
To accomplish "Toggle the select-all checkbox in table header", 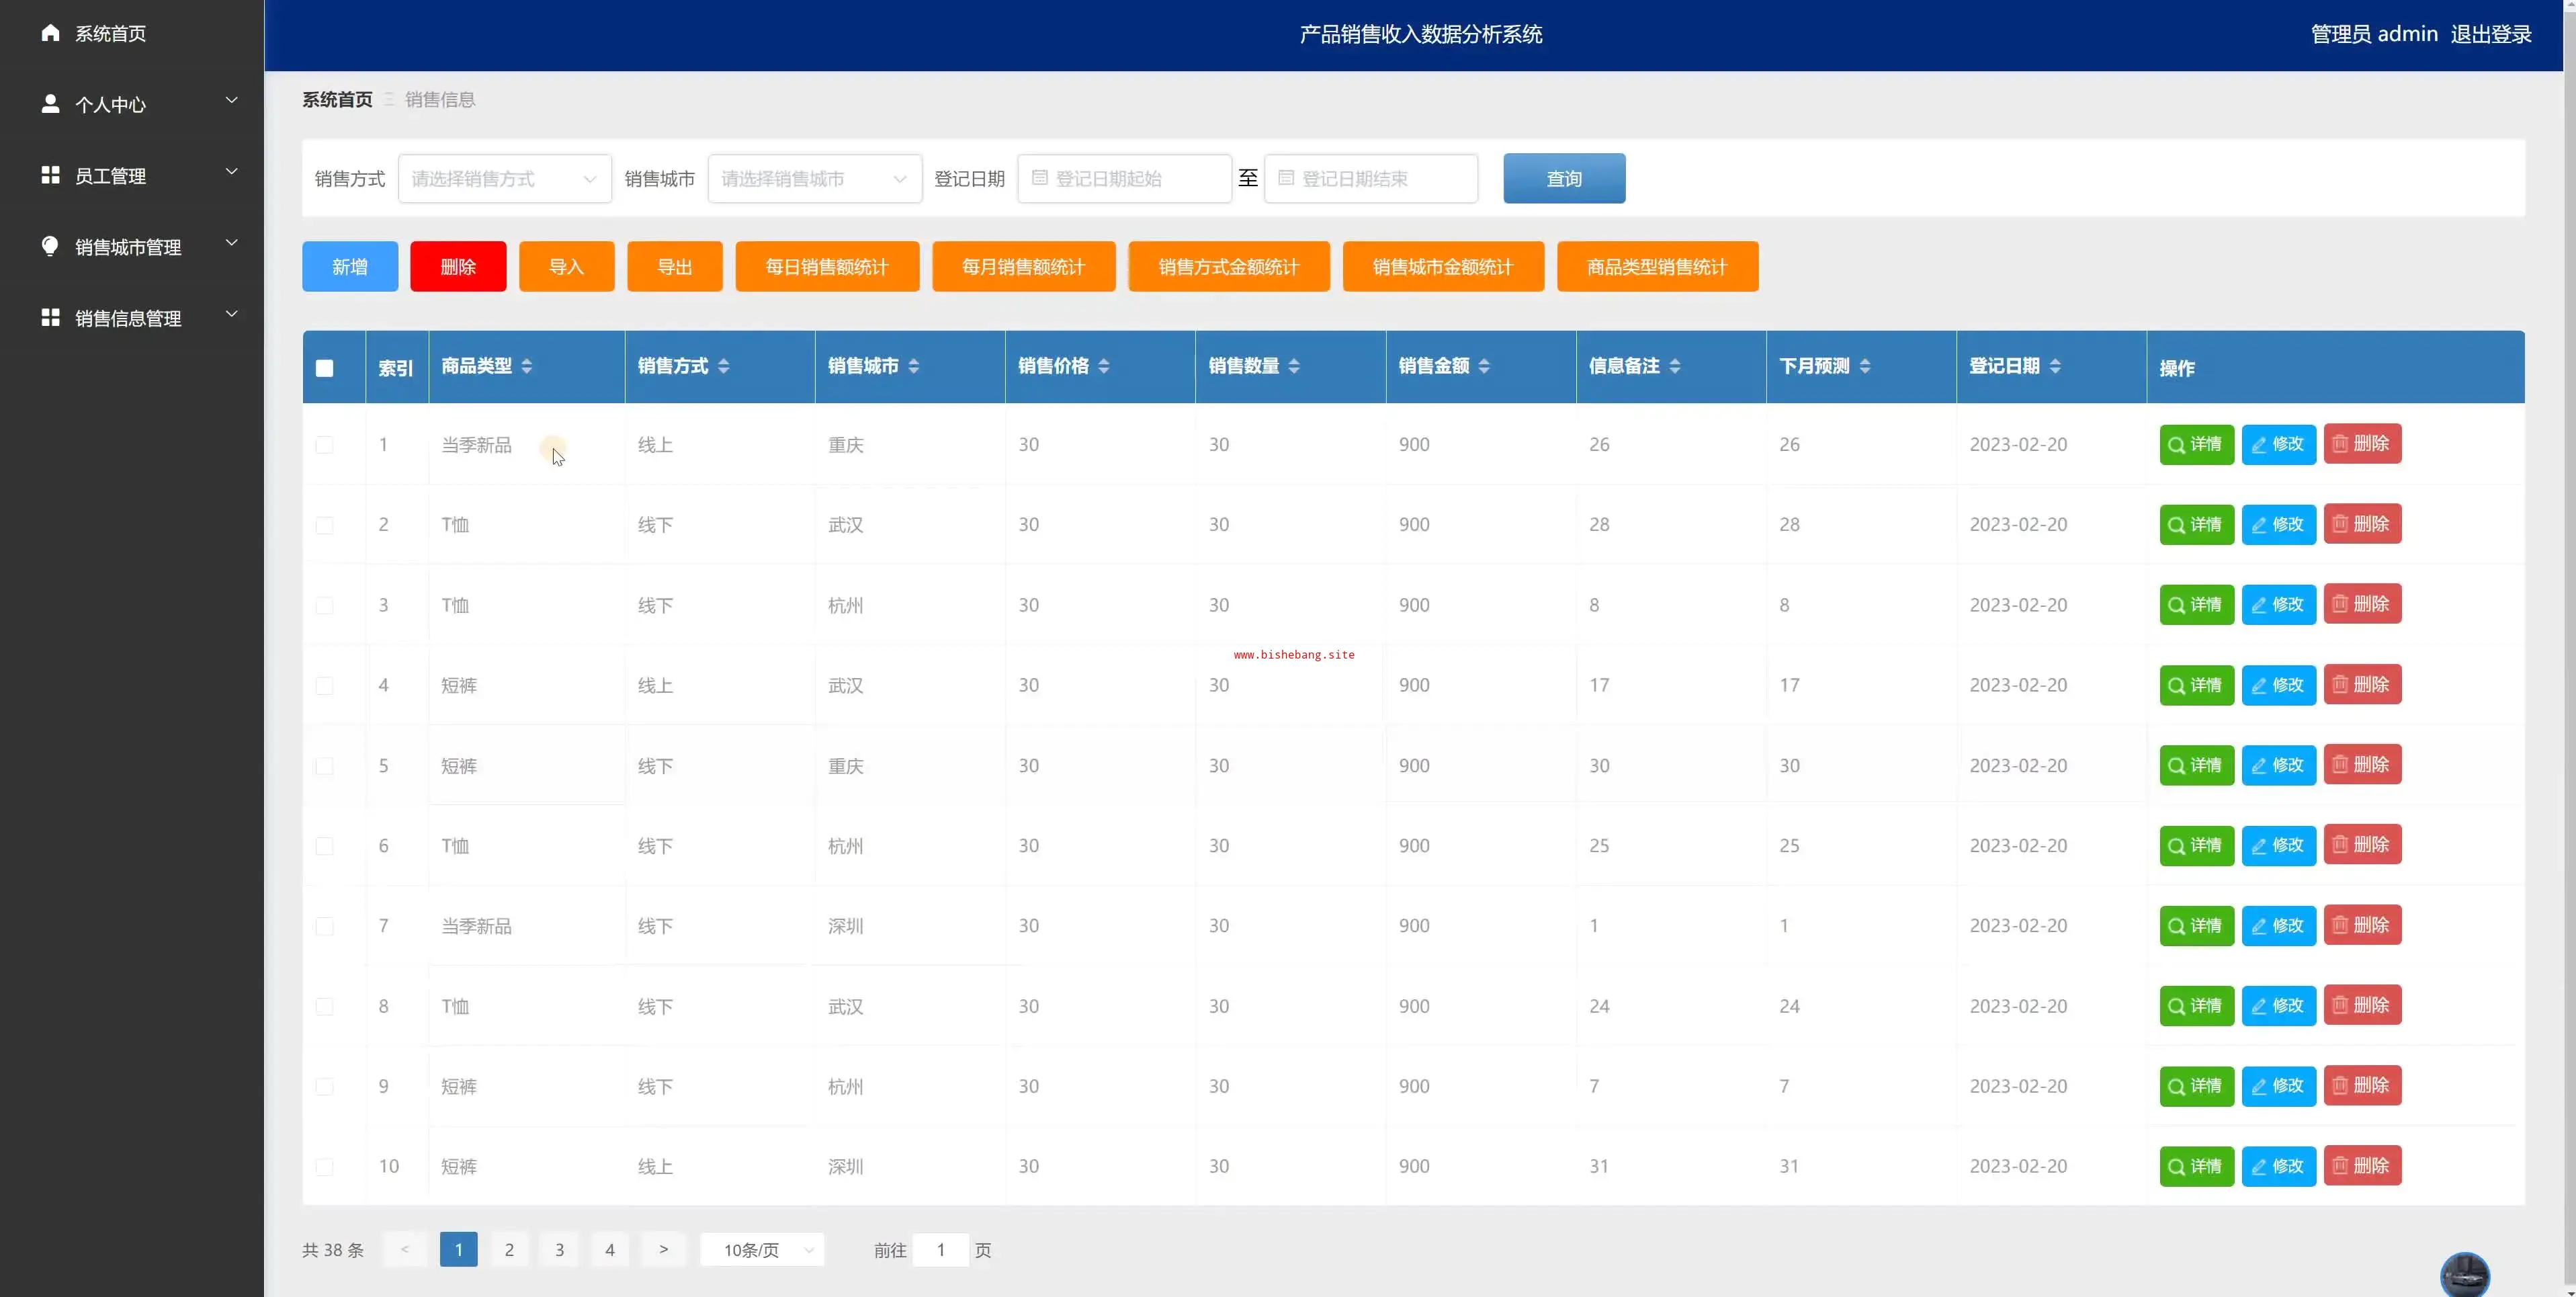I will point(324,368).
